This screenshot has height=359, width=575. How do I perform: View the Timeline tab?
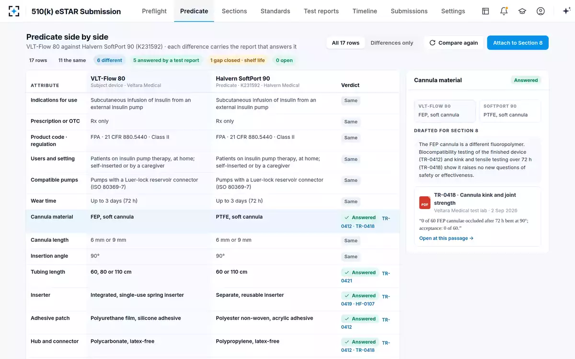365,11
